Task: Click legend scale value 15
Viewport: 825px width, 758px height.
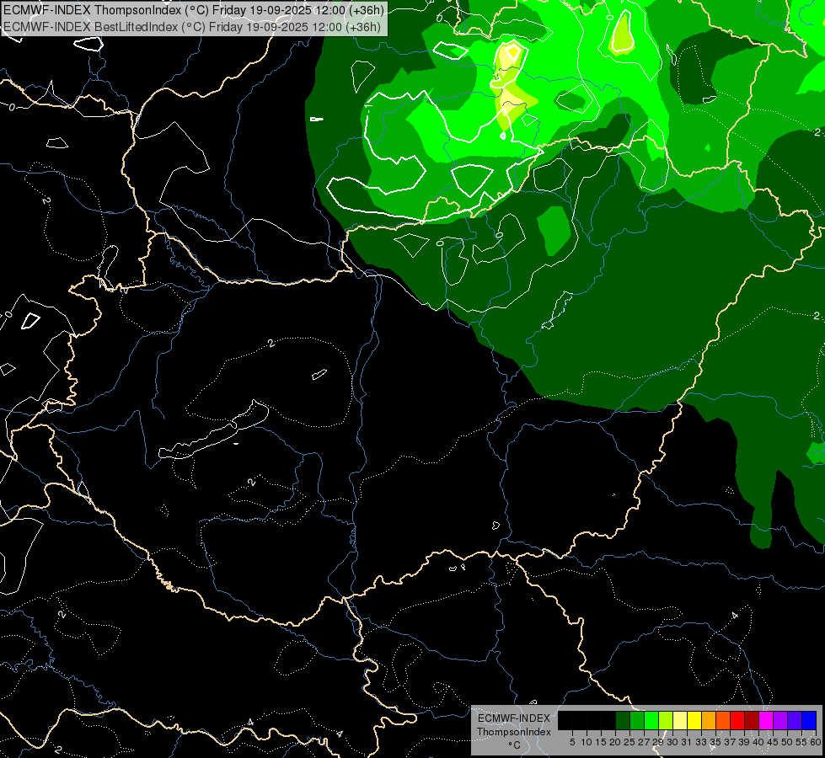Action: click(x=601, y=742)
